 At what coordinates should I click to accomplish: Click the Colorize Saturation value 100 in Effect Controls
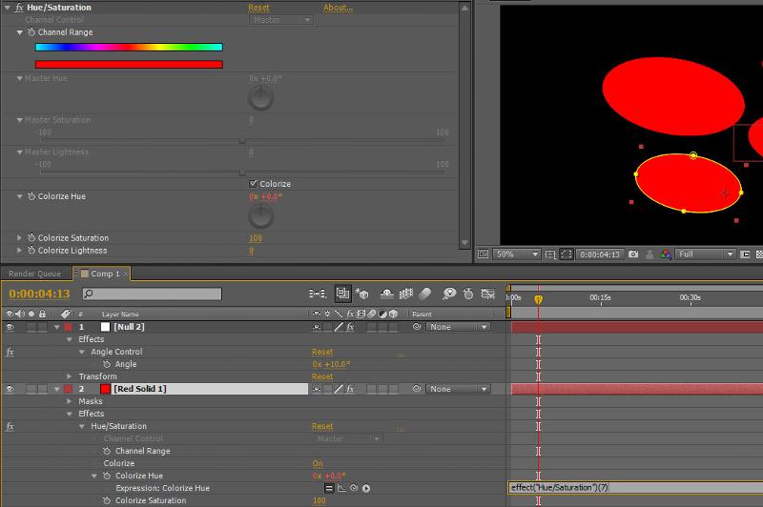coord(256,237)
